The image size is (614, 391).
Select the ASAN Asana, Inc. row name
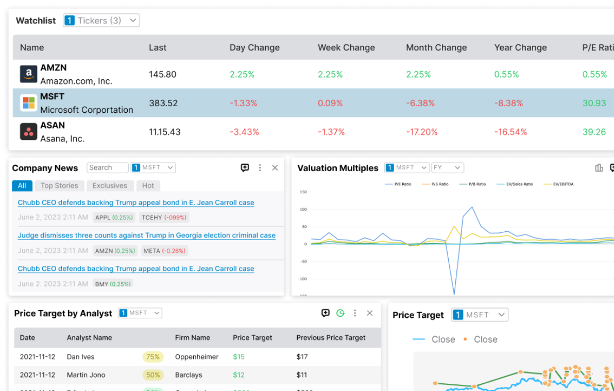[x=62, y=132]
